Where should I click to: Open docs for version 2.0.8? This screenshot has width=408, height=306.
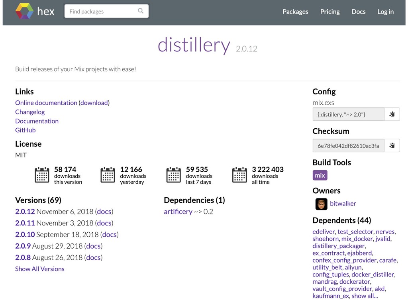93,257
